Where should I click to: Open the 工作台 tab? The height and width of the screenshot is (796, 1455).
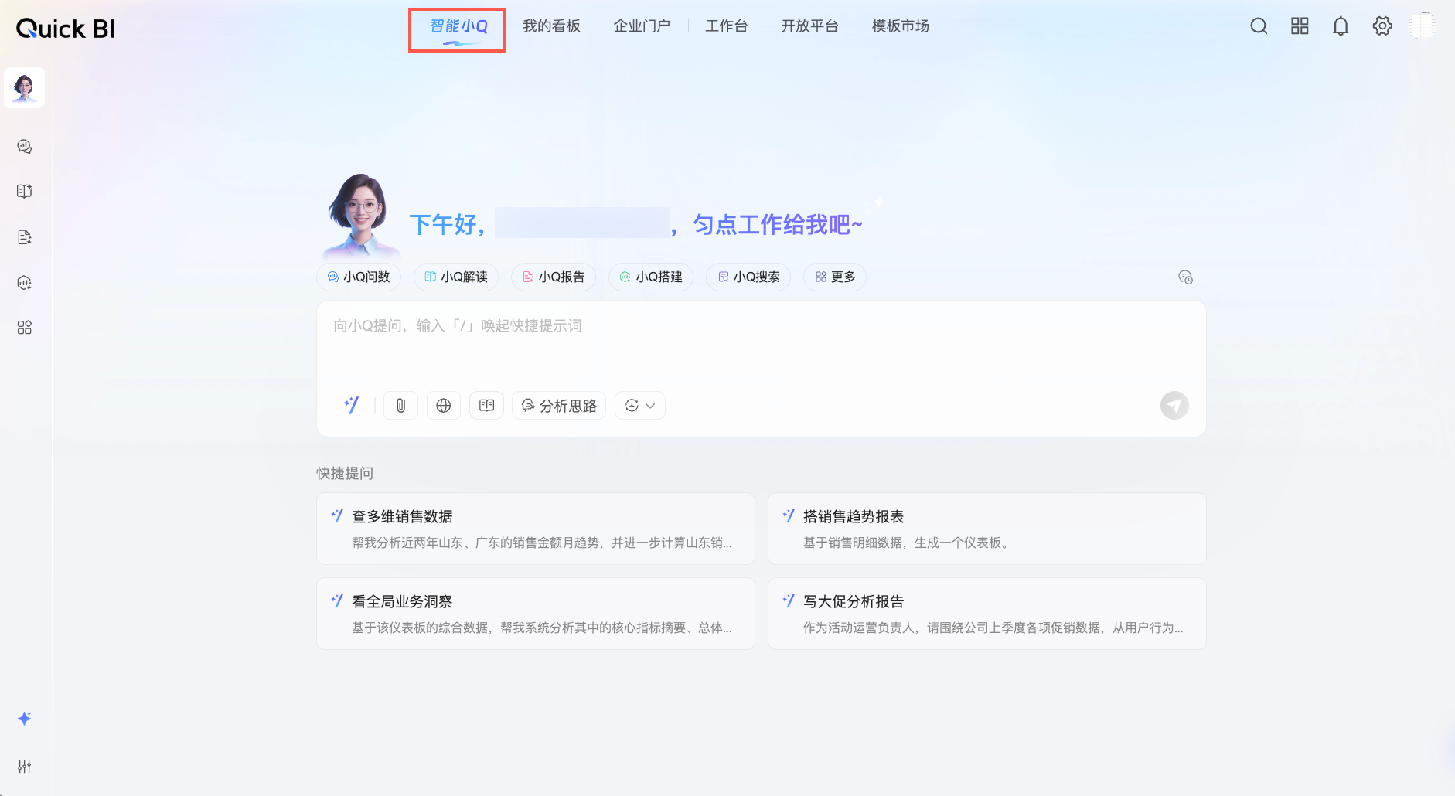click(x=727, y=26)
